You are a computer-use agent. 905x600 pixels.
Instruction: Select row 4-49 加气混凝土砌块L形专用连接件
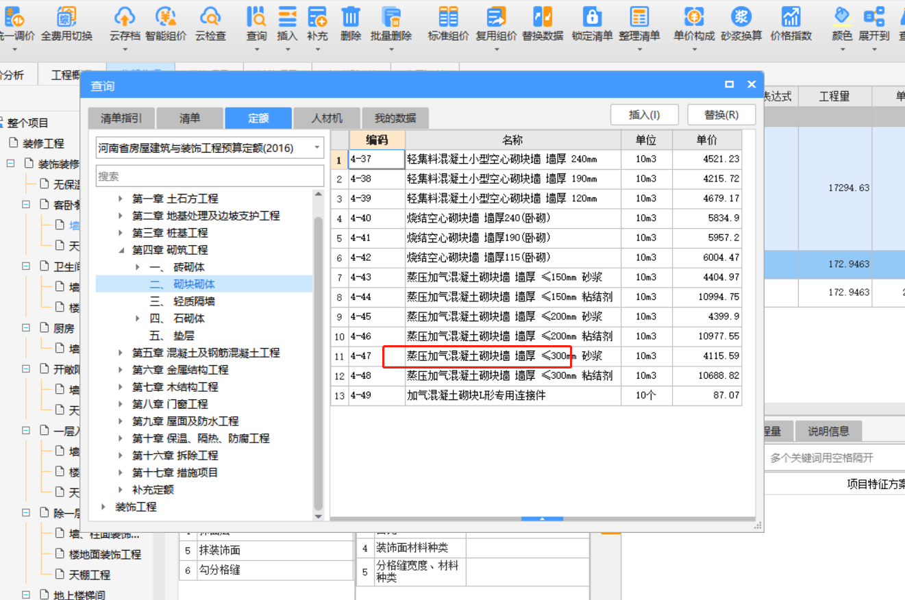536,396
